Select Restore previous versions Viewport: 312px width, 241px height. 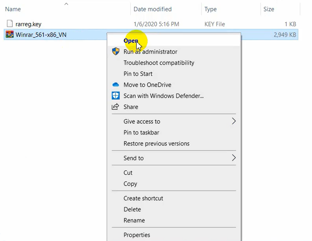point(156,143)
